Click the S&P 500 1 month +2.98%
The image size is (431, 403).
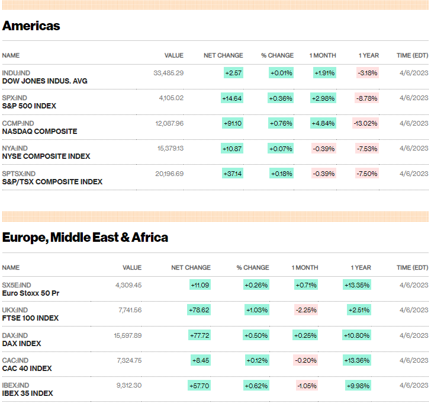[323, 98]
